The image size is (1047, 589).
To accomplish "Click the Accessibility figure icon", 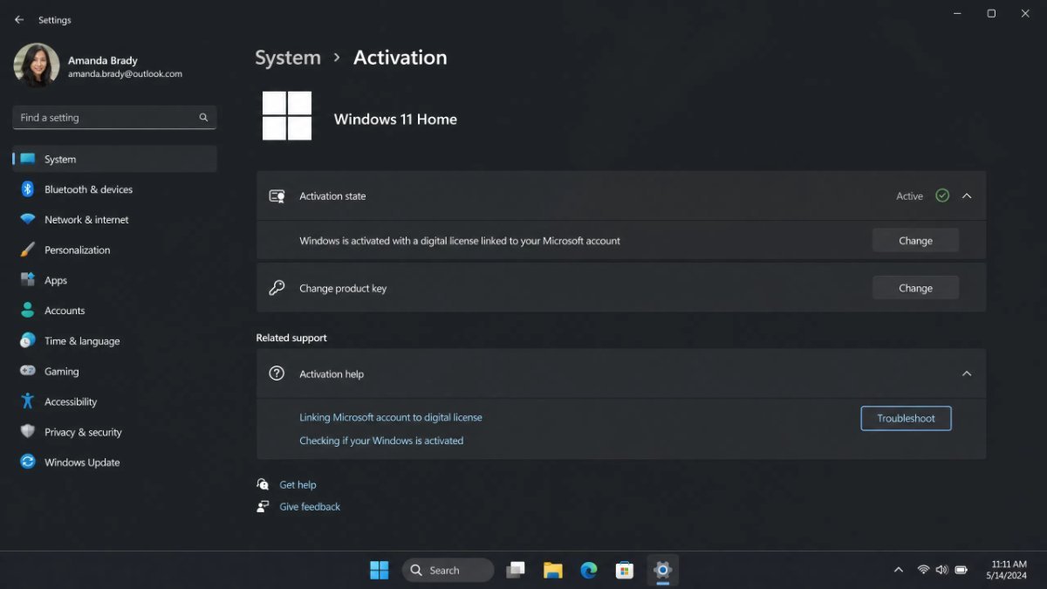I will (x=28, y=401).
